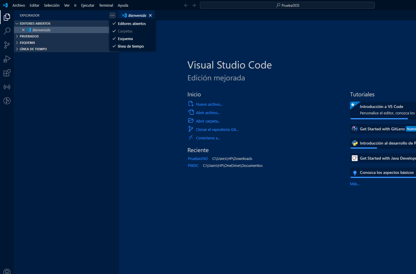Screen dimensions: 416x274
Task: Open the Ir menu
Action: point(75,5)
